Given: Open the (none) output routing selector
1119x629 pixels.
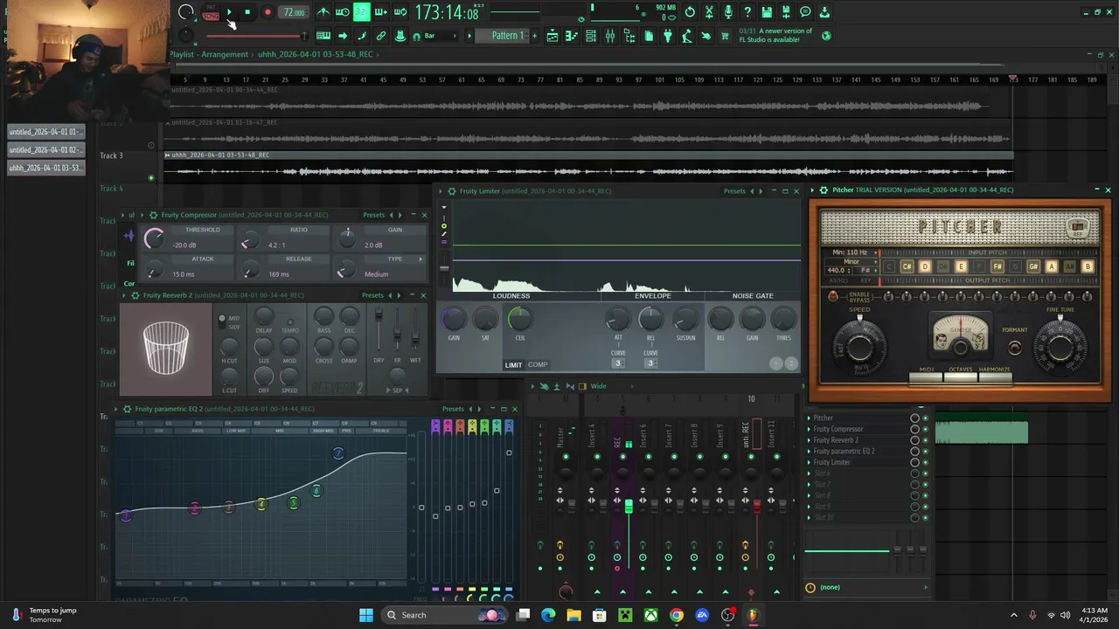Looking at the screenshot, I should (868, 587).
